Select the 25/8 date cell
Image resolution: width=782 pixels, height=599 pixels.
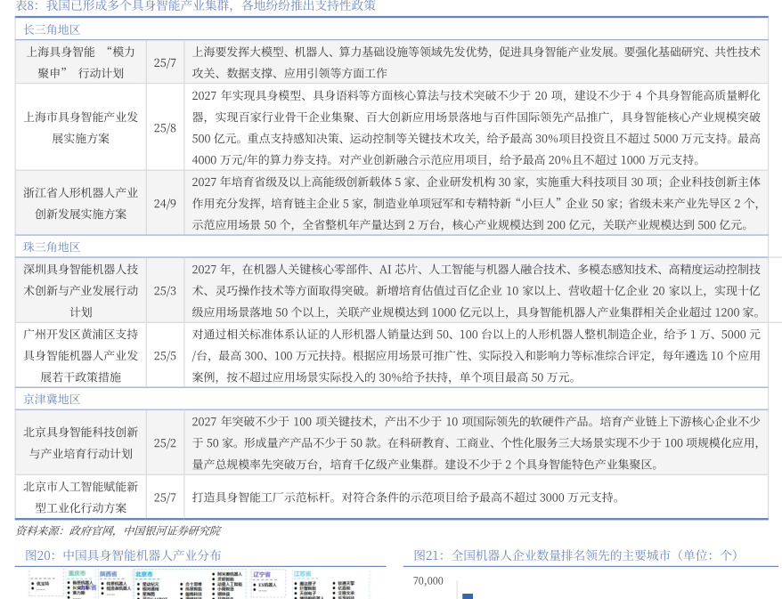(165, 127)
